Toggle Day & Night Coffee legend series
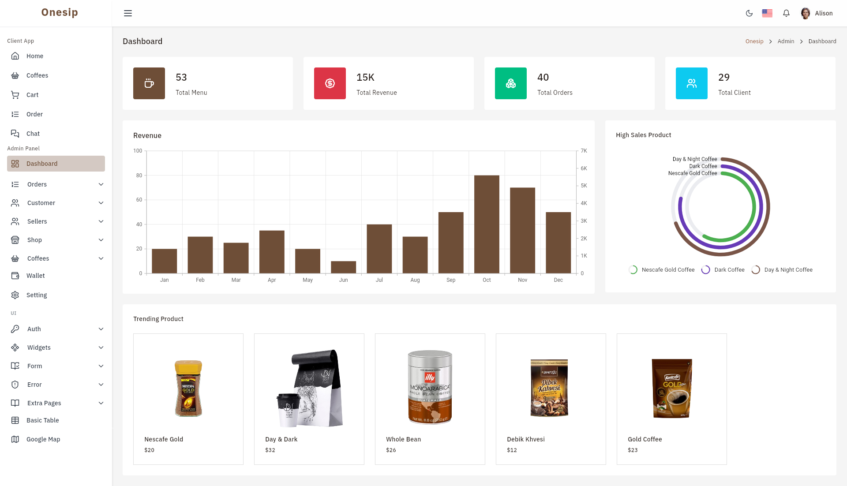The width and height of the screenshot is (847, 486). coord(782,270)
